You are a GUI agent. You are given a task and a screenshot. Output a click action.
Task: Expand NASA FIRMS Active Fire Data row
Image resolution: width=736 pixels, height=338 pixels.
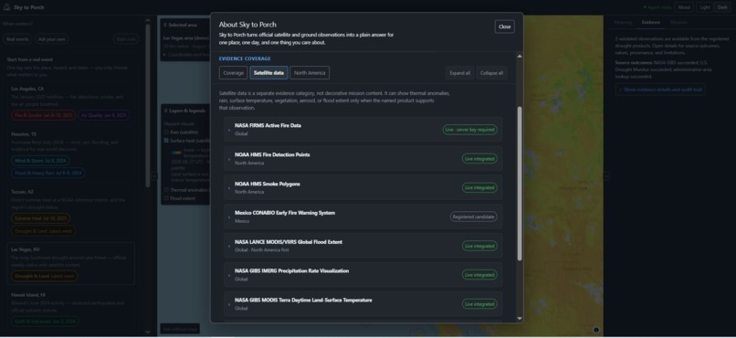[x=363, y=130]
